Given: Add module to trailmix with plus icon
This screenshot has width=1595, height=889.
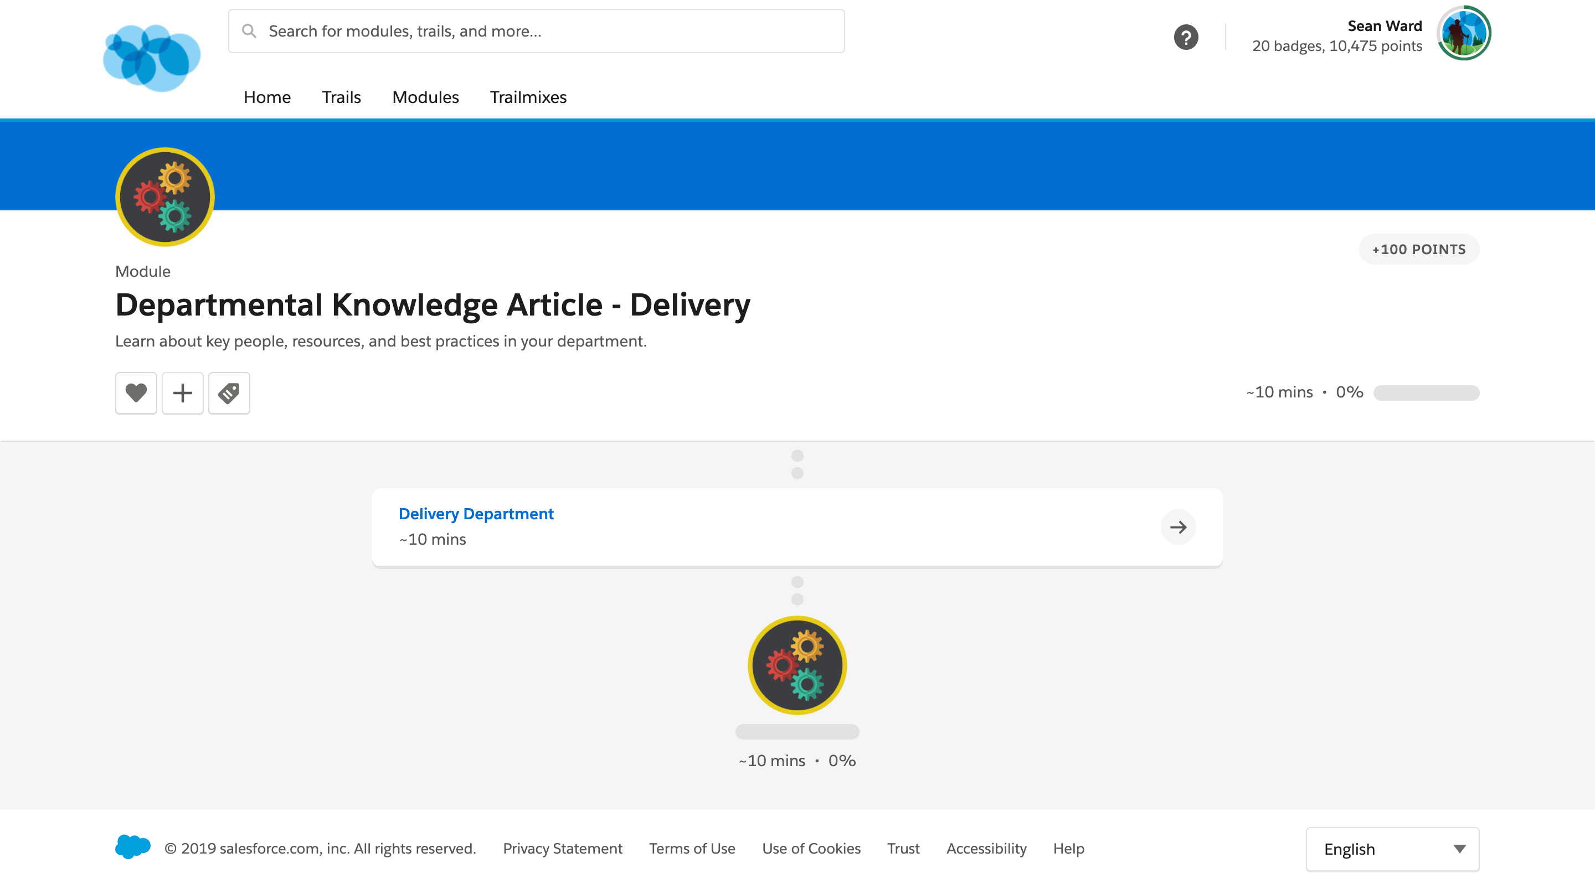Looking at the screenshot, I should tap(183, 392).
